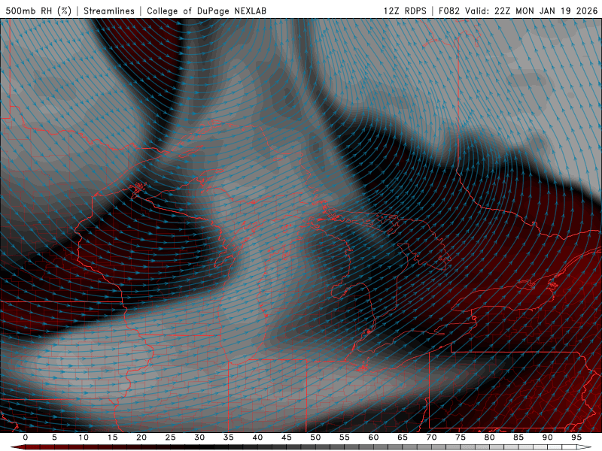
Task: Click the colorbar value label "75"
Action: tap(461, 437)
